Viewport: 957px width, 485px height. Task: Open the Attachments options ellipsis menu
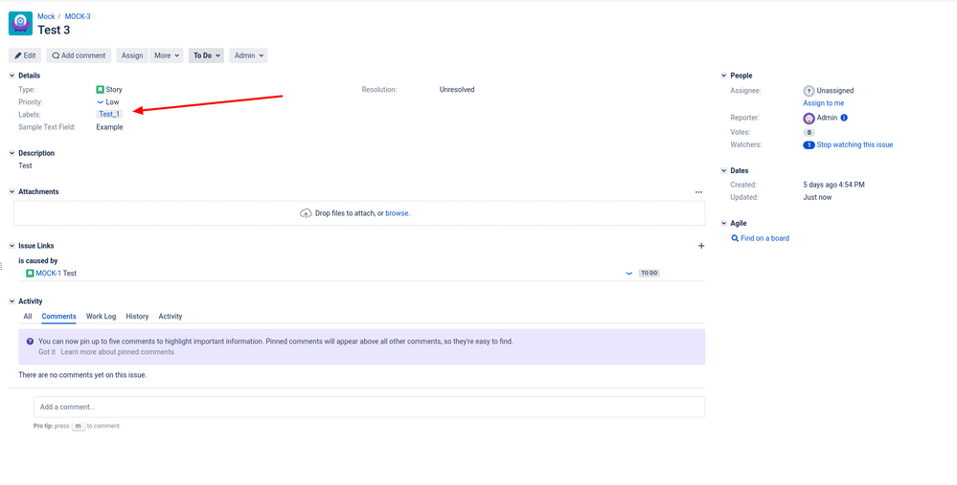tap(698, 192)
